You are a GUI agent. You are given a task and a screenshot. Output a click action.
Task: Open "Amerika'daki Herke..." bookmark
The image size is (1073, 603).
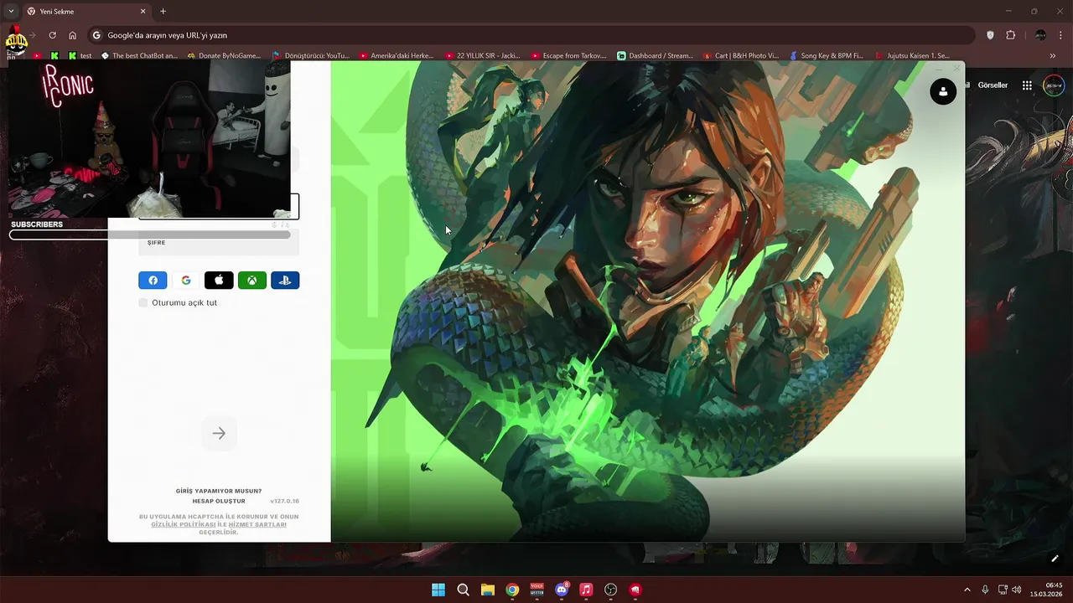[x=397, y=56]
